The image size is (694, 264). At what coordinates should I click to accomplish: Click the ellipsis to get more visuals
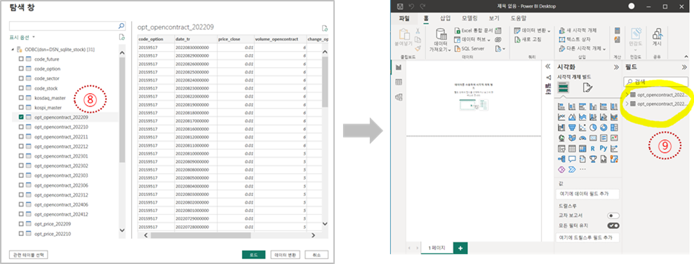tap(582, 169)
